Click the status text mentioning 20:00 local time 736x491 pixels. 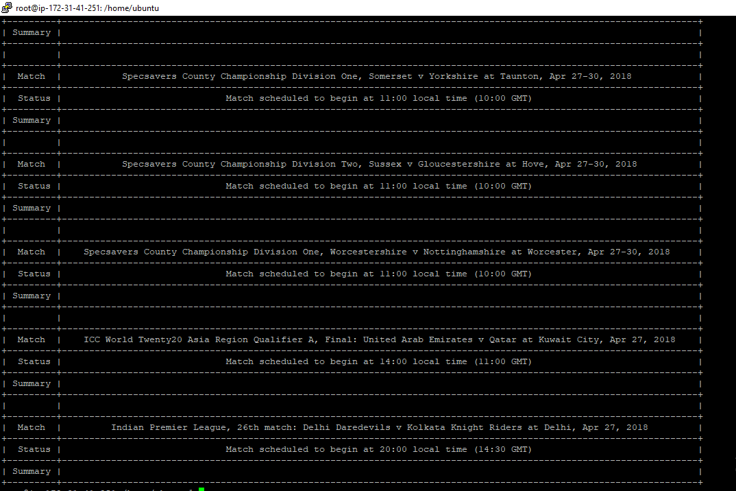pos(378,450)
